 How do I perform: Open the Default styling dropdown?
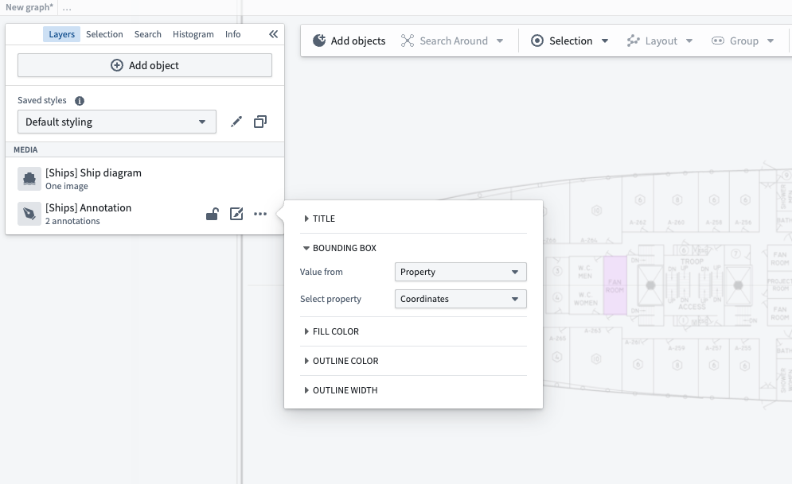pyautogui.click(x=116, y=122)
